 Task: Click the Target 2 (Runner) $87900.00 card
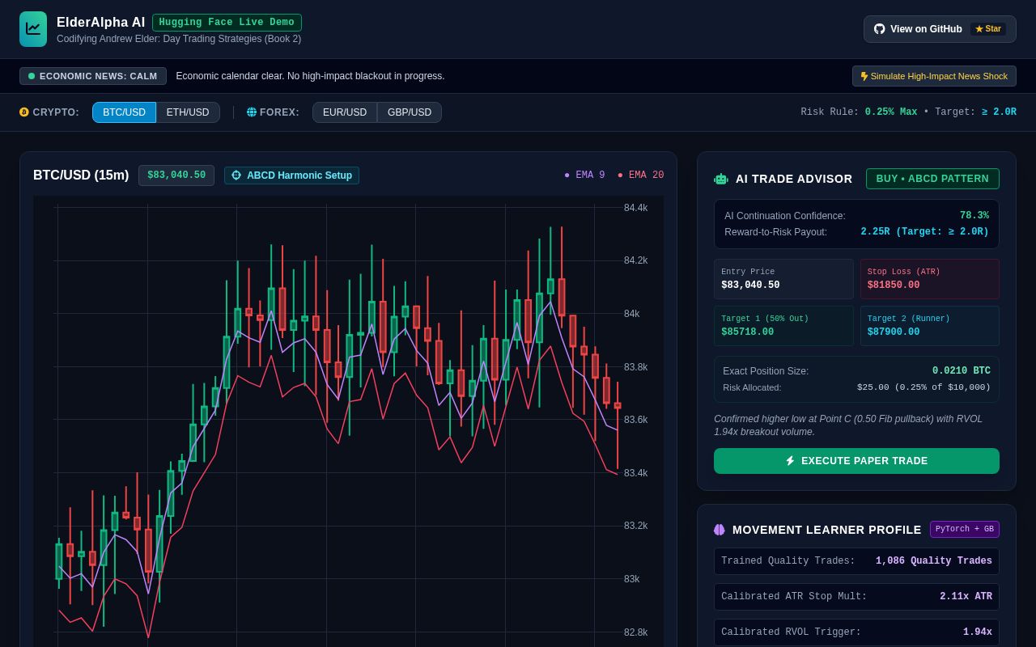tap(930, 326)
